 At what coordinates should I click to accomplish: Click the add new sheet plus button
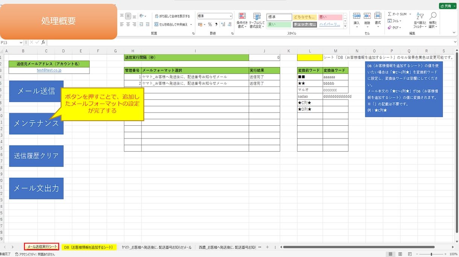pyautogui.click(x=267, y=247)
